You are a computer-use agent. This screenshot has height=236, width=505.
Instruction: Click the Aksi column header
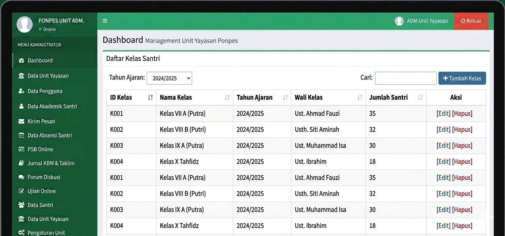pos(456,98)
